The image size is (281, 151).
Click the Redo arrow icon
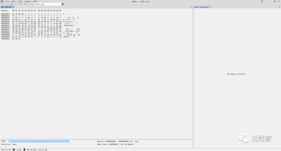point(7,4)
